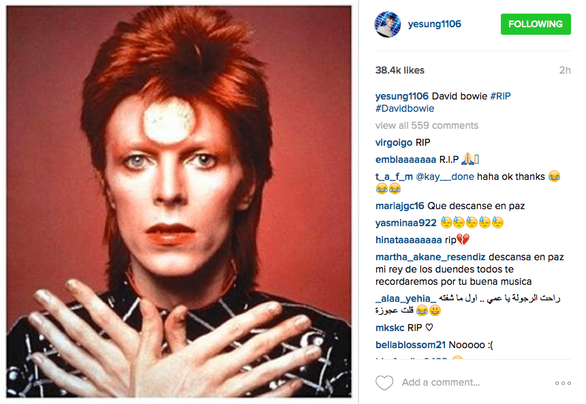Screen dimensions: 586x404
Task: Open the #RIP hashtag link
Action: click(x=500, y=96)
